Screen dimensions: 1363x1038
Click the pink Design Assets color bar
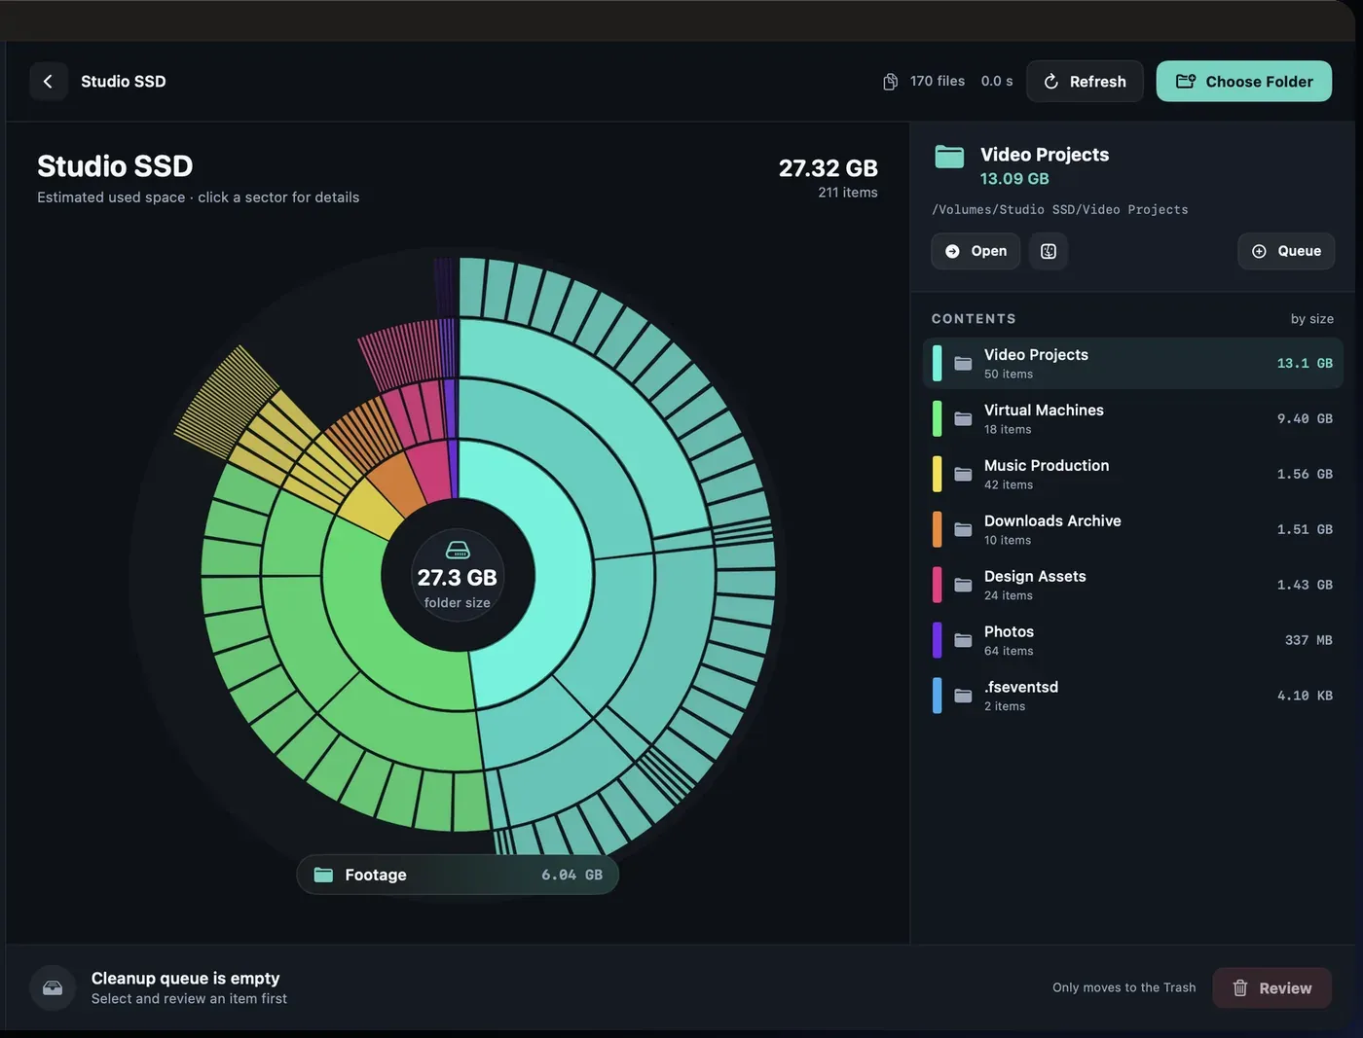937,585
